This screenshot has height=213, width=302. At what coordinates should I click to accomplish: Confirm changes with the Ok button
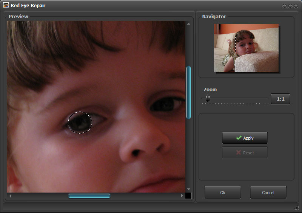(223, 193)
